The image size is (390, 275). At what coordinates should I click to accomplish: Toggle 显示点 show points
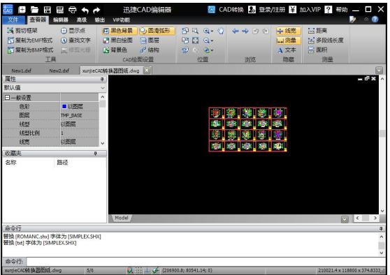[x=73, y=31]
